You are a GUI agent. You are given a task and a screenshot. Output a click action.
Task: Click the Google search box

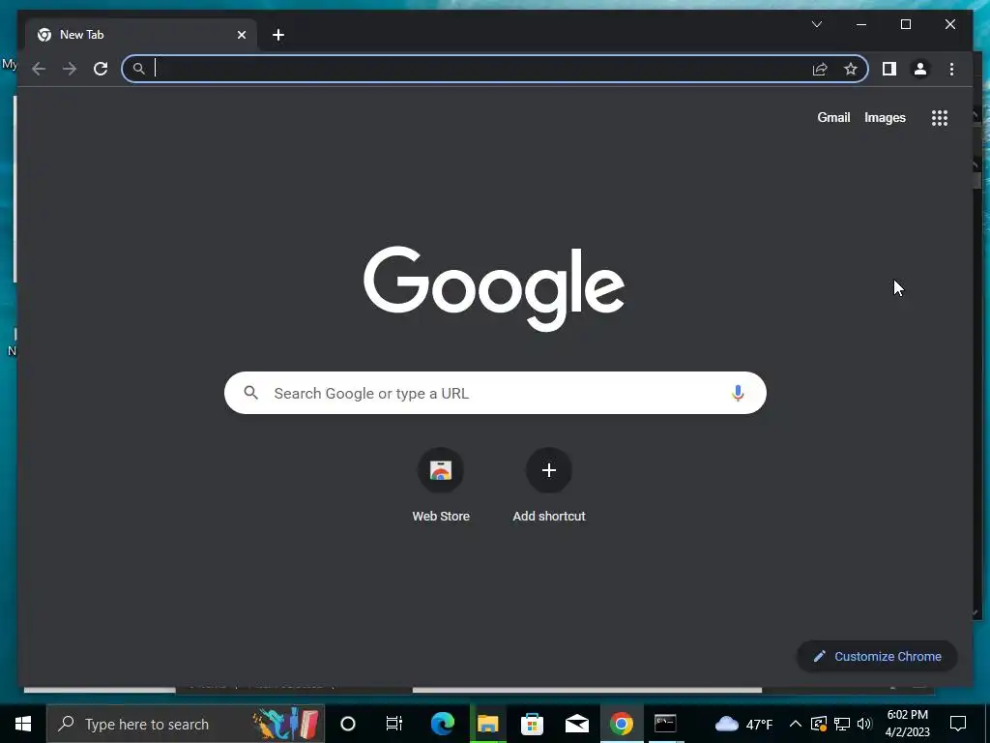(x=495, y=393)
